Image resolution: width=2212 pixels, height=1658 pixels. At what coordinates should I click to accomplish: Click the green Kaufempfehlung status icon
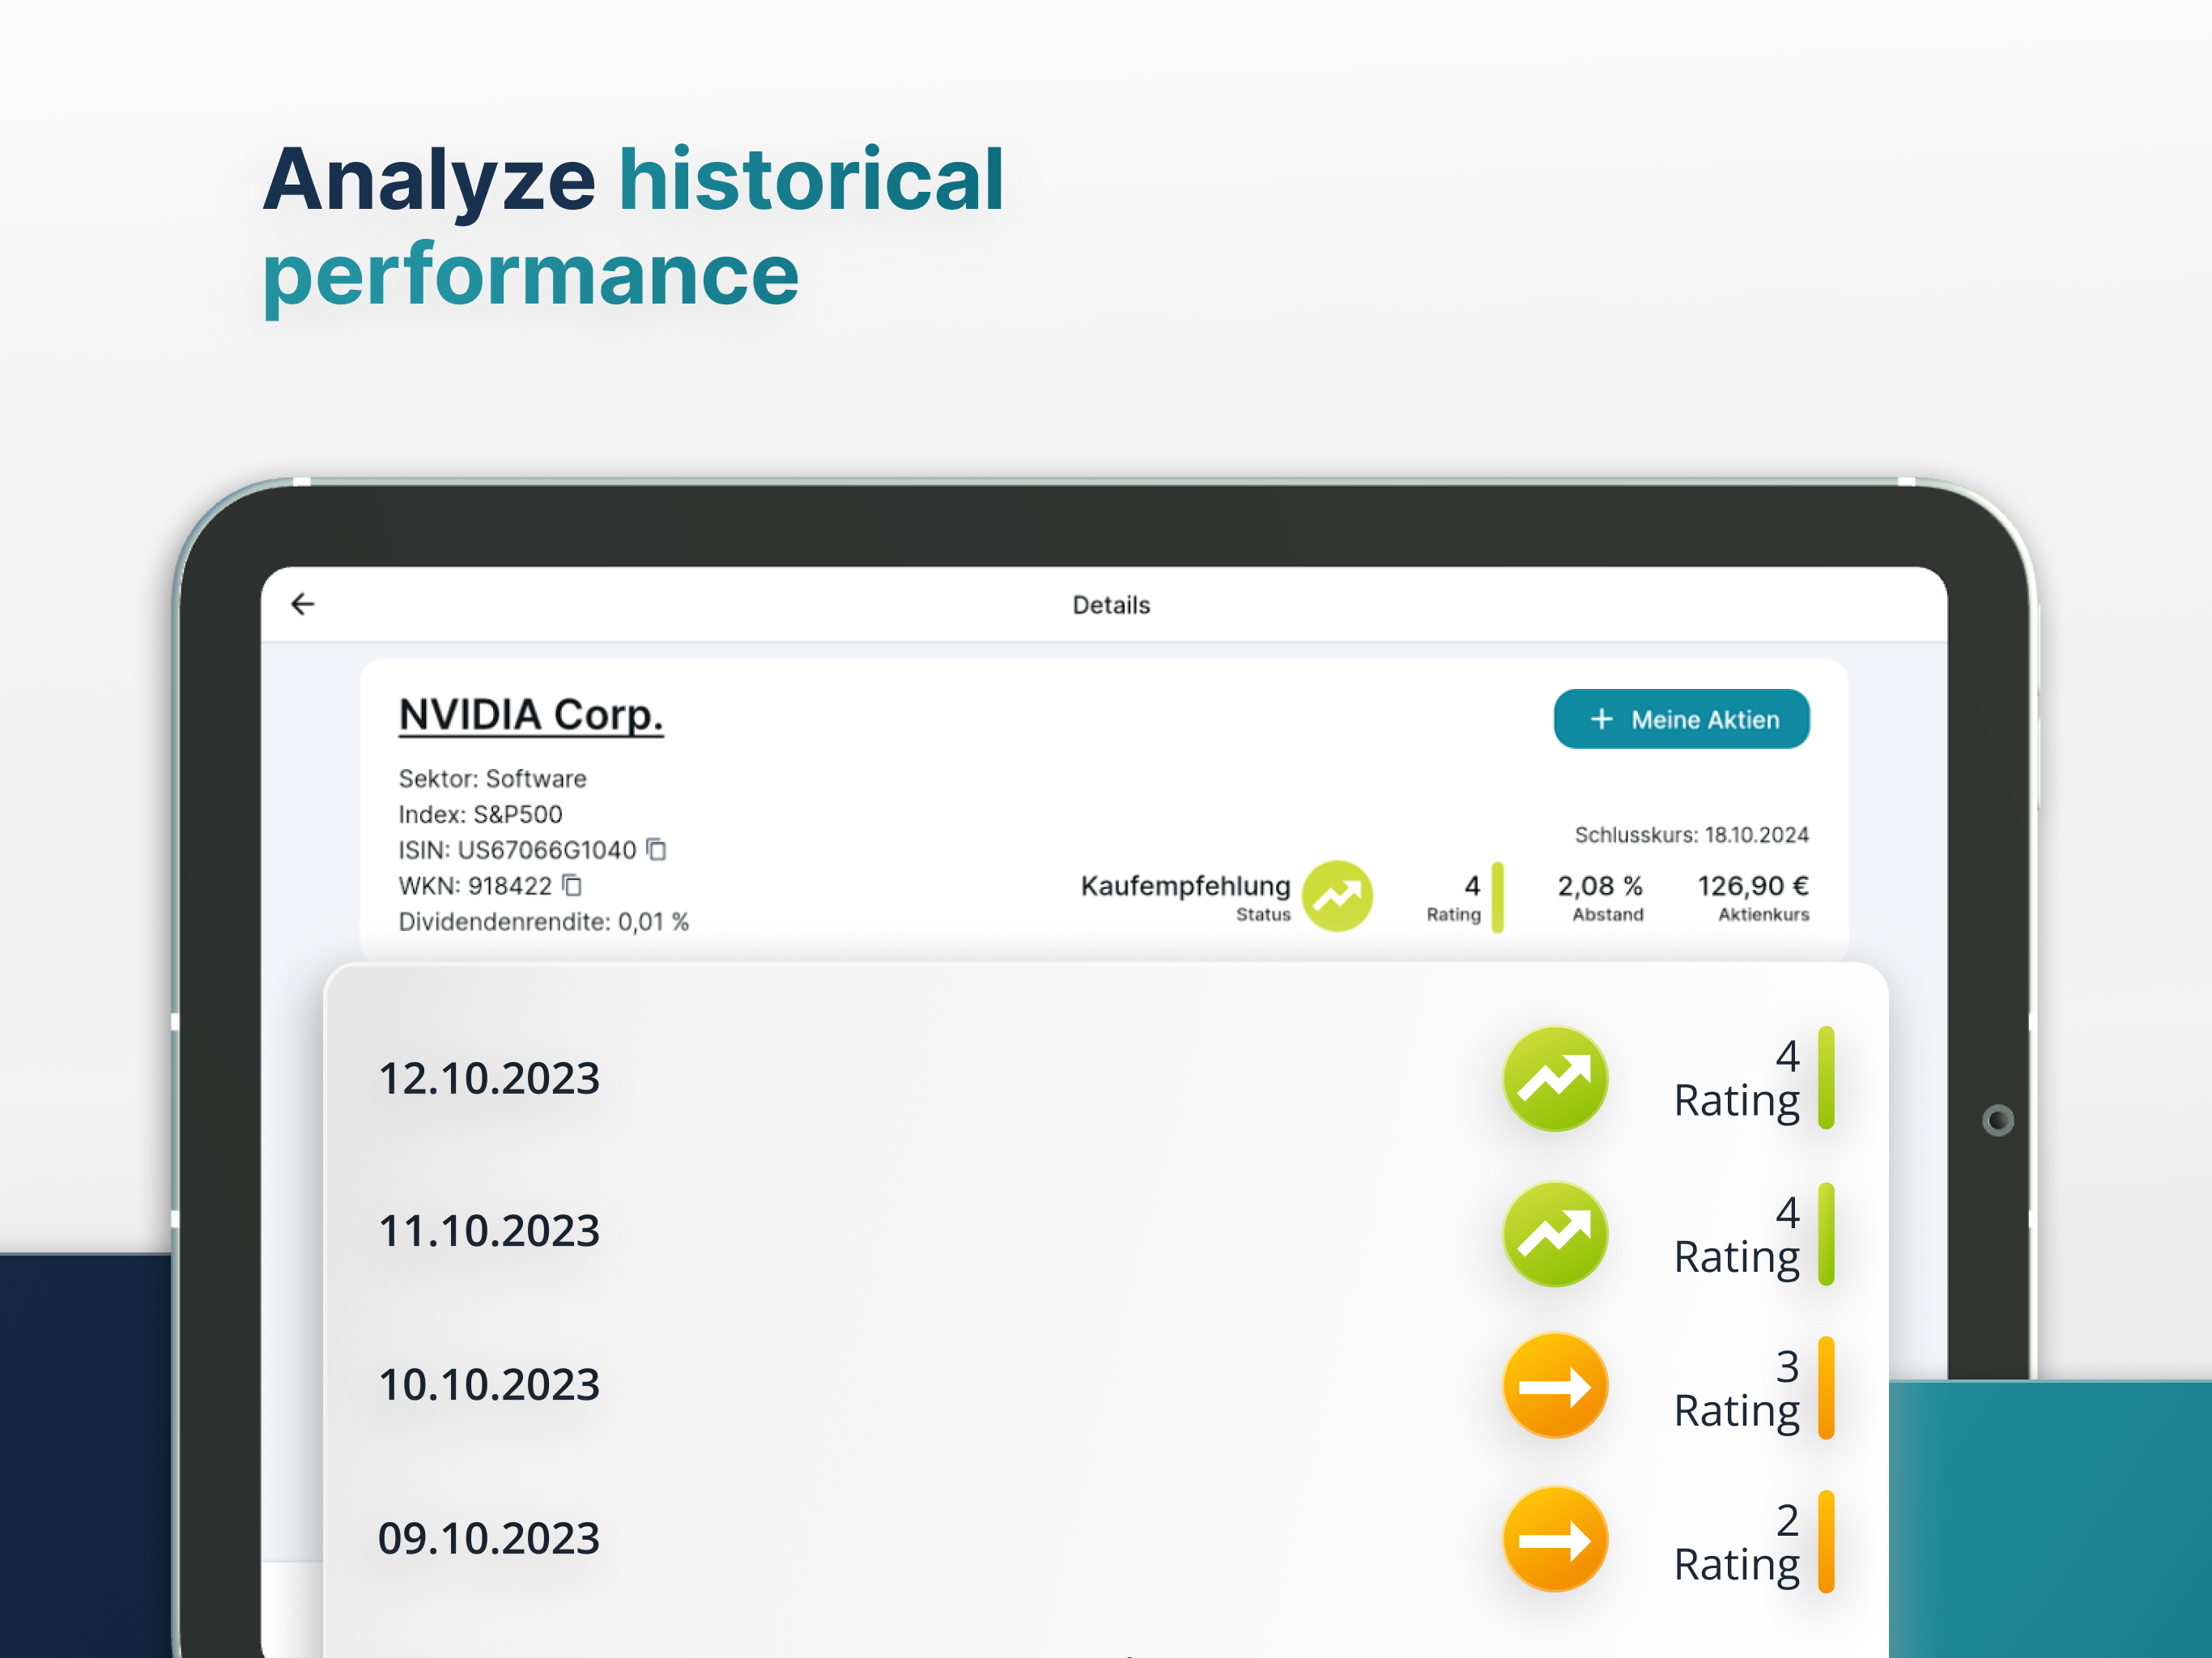click(1337, 896)
